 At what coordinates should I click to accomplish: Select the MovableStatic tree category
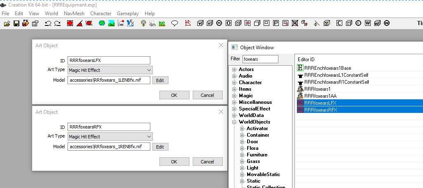[263, 174]
